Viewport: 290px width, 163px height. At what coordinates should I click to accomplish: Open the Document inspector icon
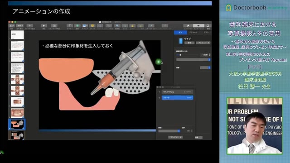208,26
